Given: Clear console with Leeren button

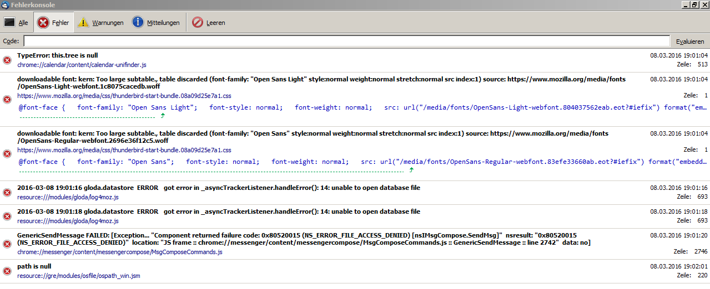Looking at the screenshot, I should coord(209,23).
